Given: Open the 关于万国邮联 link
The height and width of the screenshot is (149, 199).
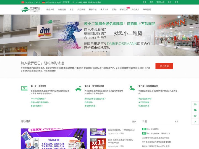Looking at the screenshot, I should click(x=145, y=102).
